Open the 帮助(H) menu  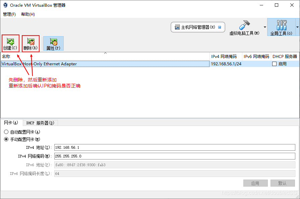coord(28,14)
